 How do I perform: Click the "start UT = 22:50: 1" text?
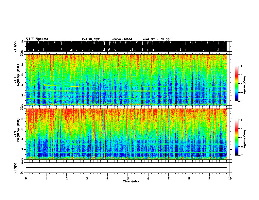click(158, 39)
